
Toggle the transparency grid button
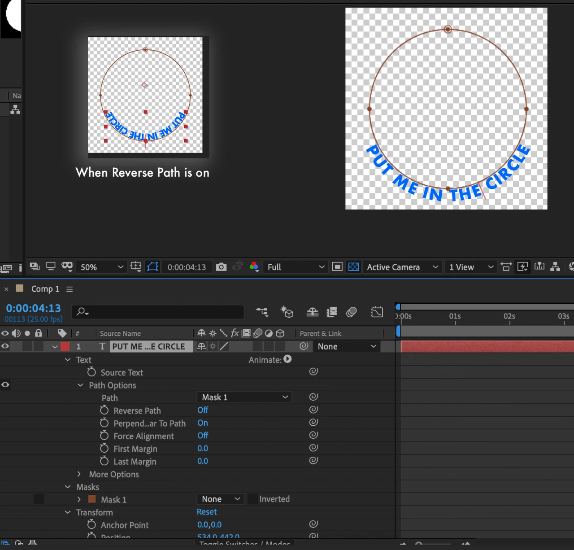pos(353,267)
